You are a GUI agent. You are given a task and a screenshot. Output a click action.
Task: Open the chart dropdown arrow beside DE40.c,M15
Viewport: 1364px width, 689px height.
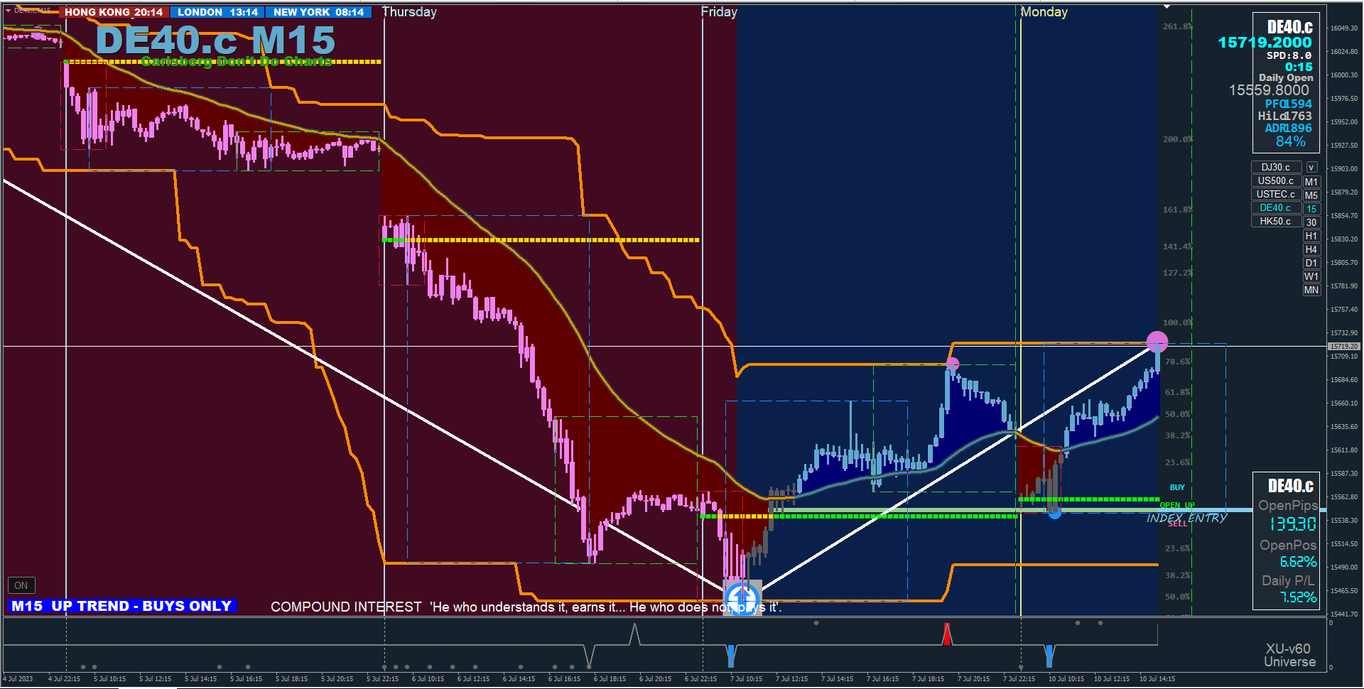coord(8,11)
